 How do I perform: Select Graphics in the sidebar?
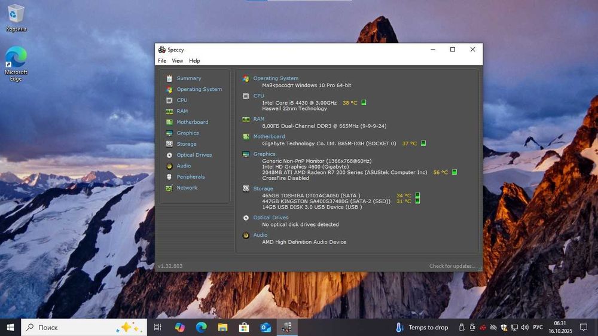pyautogui.click(x=188, y=133)
